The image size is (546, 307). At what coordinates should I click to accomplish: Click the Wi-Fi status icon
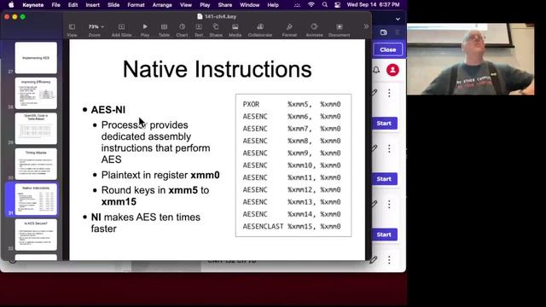311,4
